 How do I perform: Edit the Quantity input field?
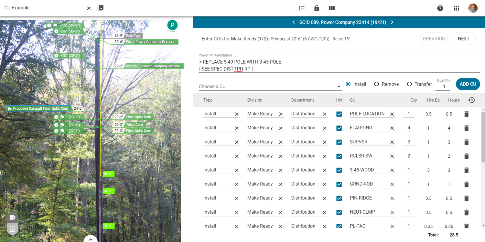[x=444, y=86]
